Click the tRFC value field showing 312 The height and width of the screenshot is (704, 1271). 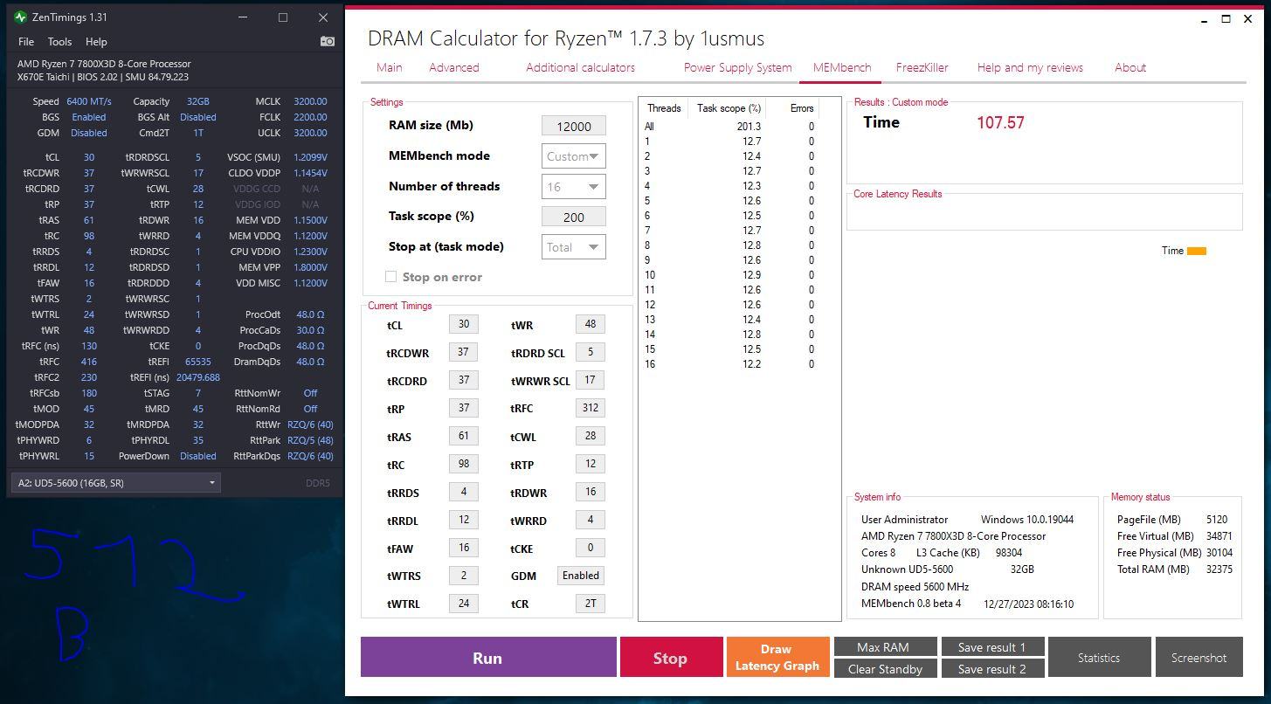tap(591, 408)
